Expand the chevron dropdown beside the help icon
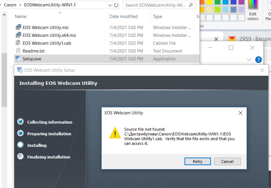The width and height of the screenshot is (271, 188). [x=250, y=59]
